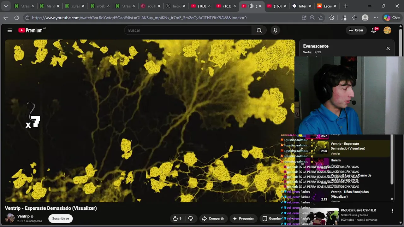404x227 pixels.
Task: Open the media control toolbar icon
Action: (344, 18)
